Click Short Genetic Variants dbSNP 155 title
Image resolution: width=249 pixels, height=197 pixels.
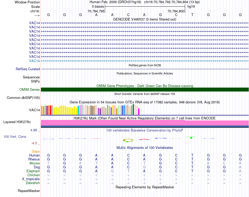pos(145,94)
